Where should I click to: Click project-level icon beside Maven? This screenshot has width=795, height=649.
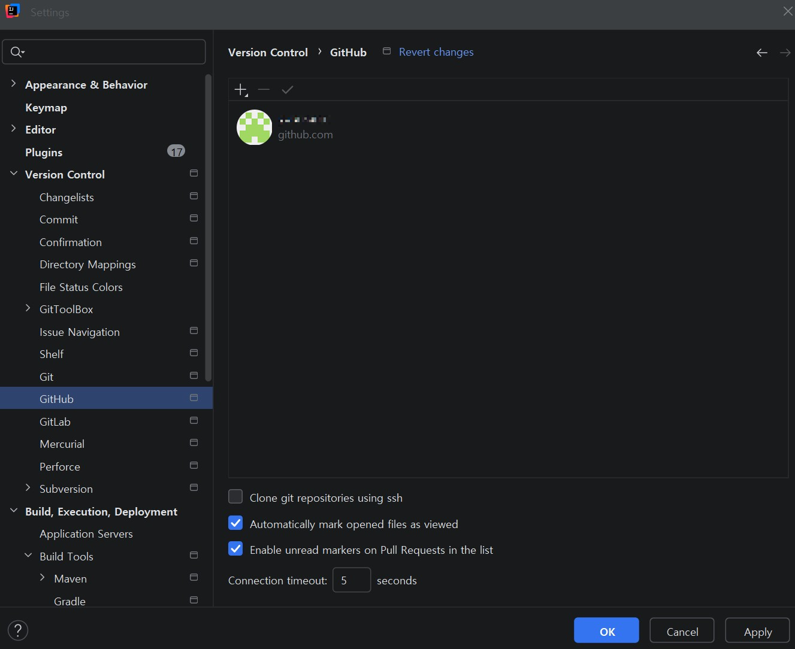click(194, 577)
